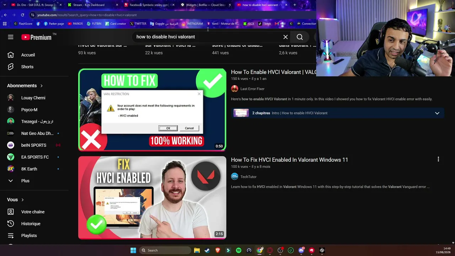
Task: Open the Parker page bookmark
Action: pos(54,24)
